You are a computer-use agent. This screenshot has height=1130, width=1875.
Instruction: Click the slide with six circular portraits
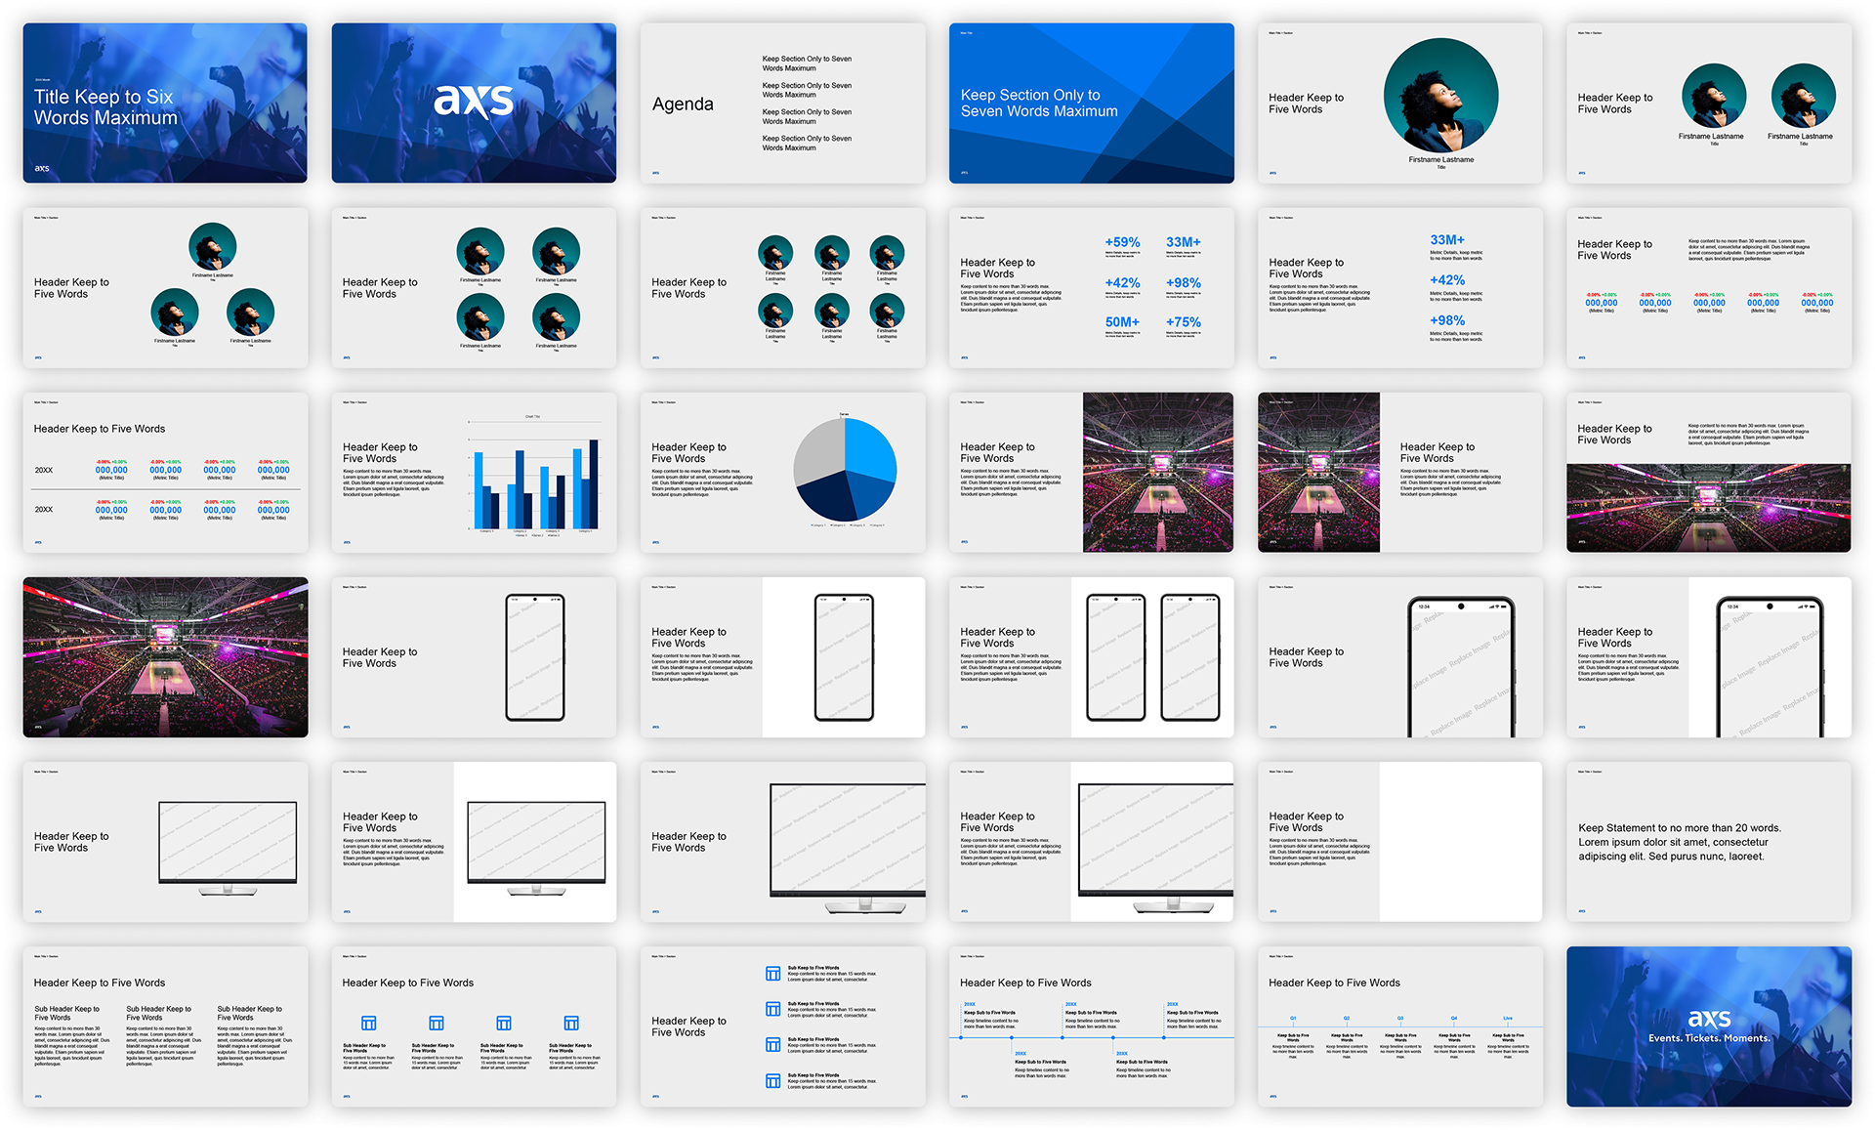pyautogui.click(x=782, y=288)
